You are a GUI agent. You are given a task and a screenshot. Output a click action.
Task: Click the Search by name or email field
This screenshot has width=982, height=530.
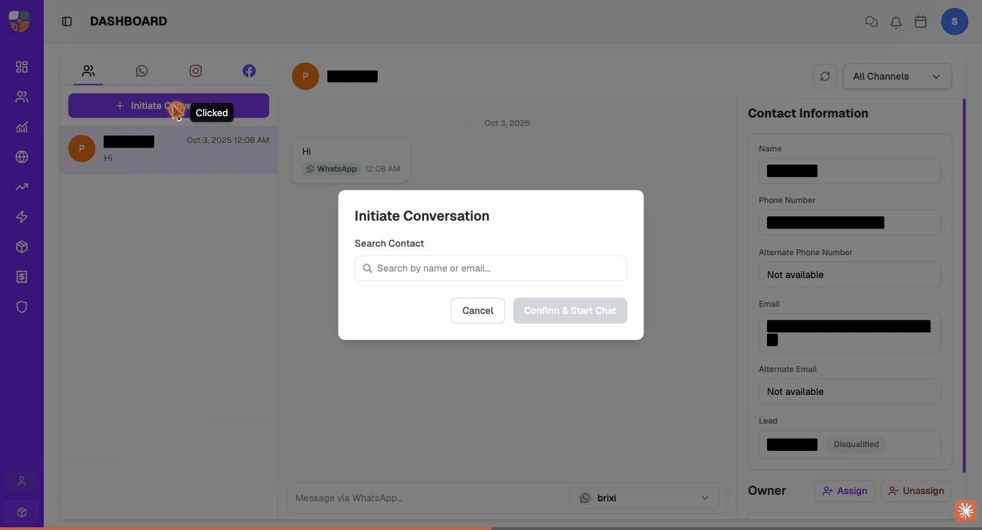click(x=491, y=268)
